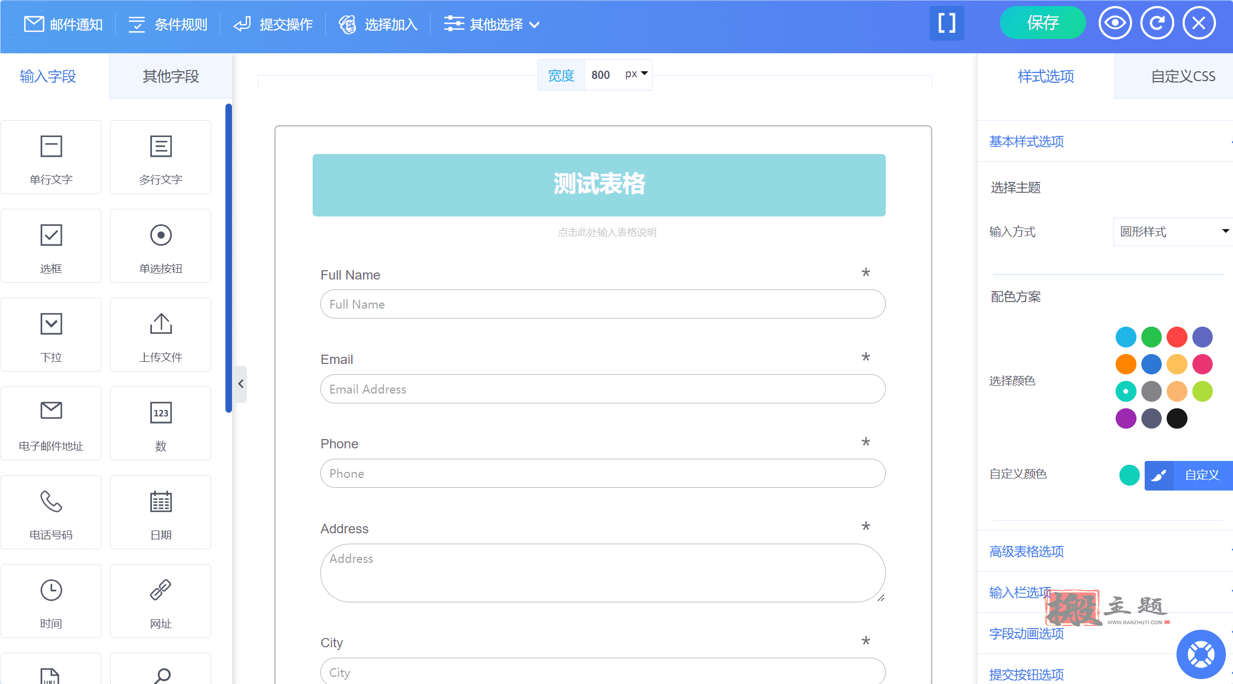Image resolution: width=1233 pixels, height=684 pixels.
Task: Add a 数 number field
Action: (x=161, y=424)
